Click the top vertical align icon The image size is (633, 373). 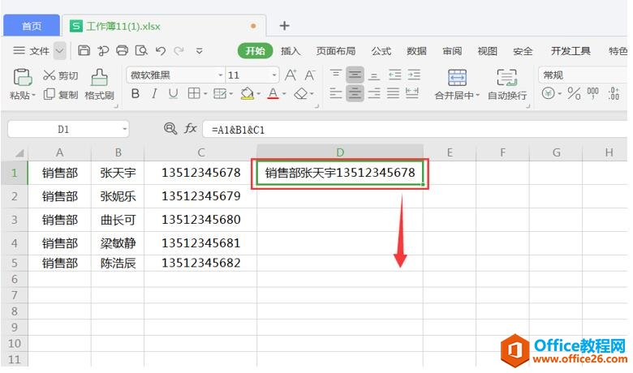pos(335,75)
